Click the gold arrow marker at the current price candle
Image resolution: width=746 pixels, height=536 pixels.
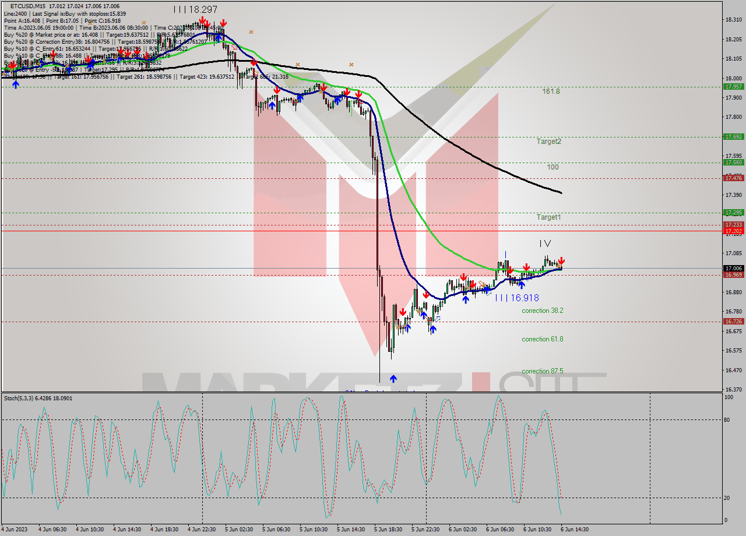point(559,266)
